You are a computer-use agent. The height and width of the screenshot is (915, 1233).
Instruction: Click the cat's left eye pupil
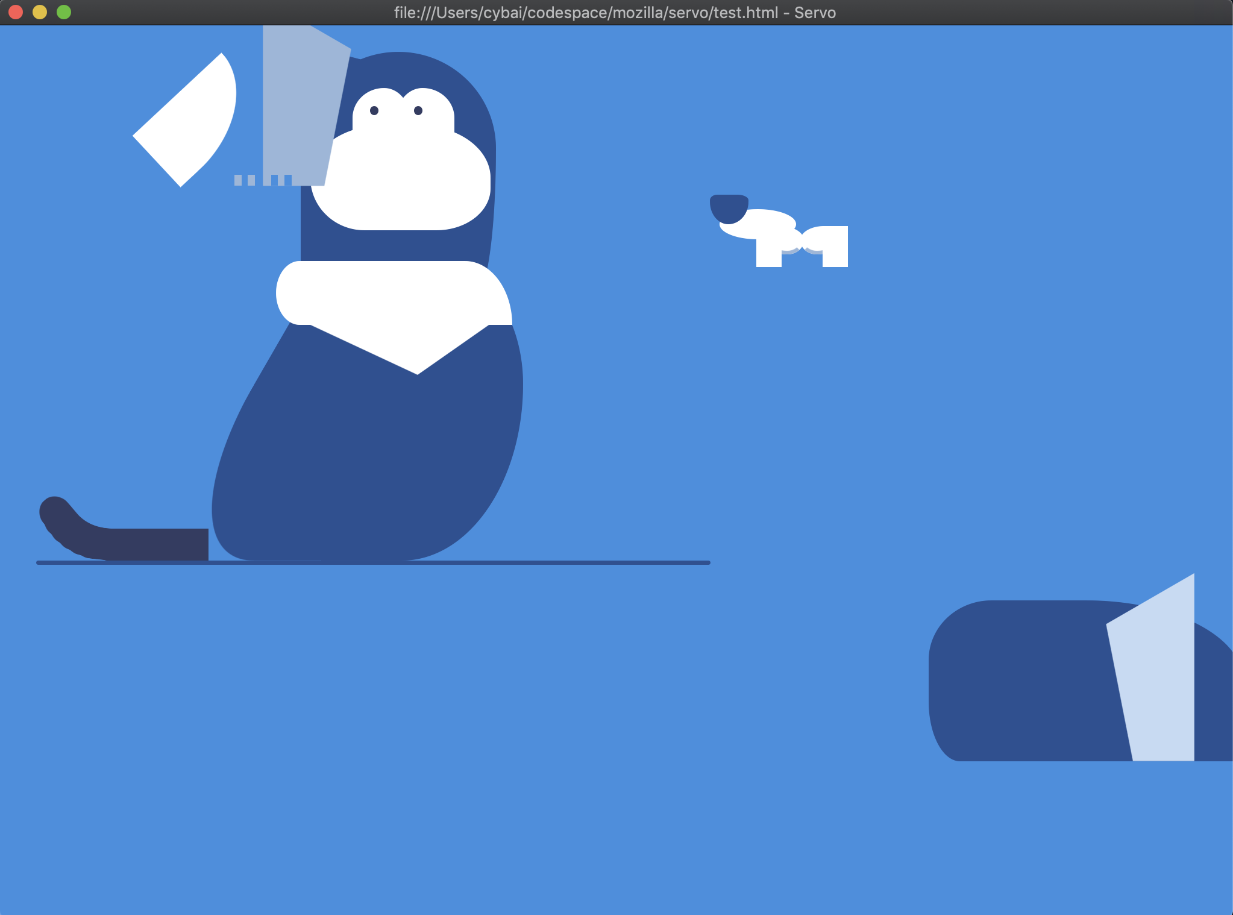374,110
